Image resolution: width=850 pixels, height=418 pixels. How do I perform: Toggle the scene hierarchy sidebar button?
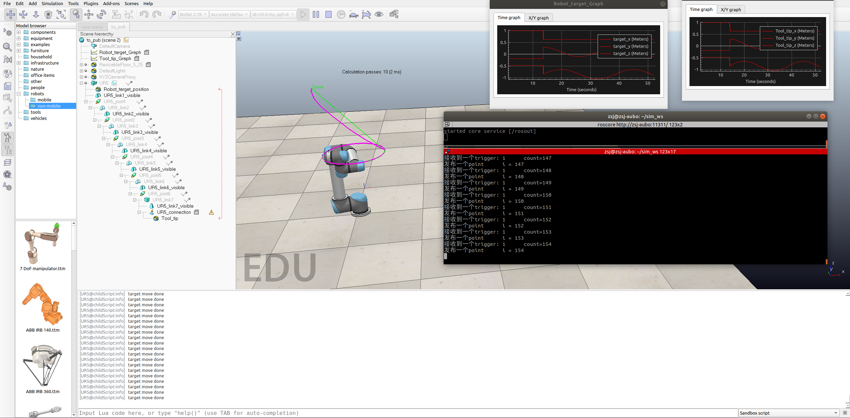[8, 150]
